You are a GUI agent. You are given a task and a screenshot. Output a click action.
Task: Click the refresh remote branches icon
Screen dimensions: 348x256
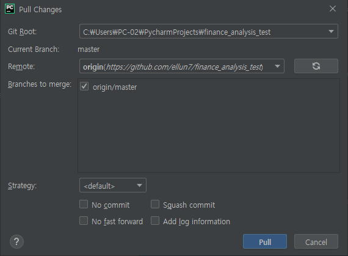tap(316, 66)
